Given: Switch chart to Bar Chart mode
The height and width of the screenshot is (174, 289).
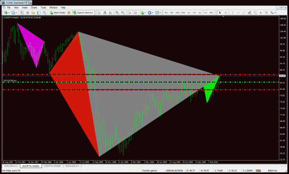Looking at the screenshot, I should coord(99,12).
